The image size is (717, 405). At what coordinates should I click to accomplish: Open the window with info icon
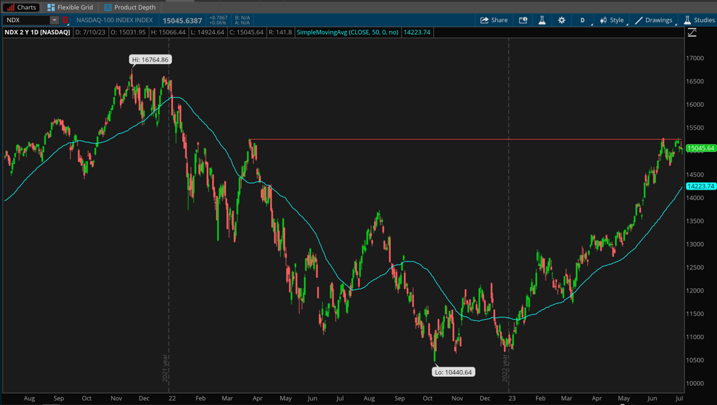(x=523, y=20)
